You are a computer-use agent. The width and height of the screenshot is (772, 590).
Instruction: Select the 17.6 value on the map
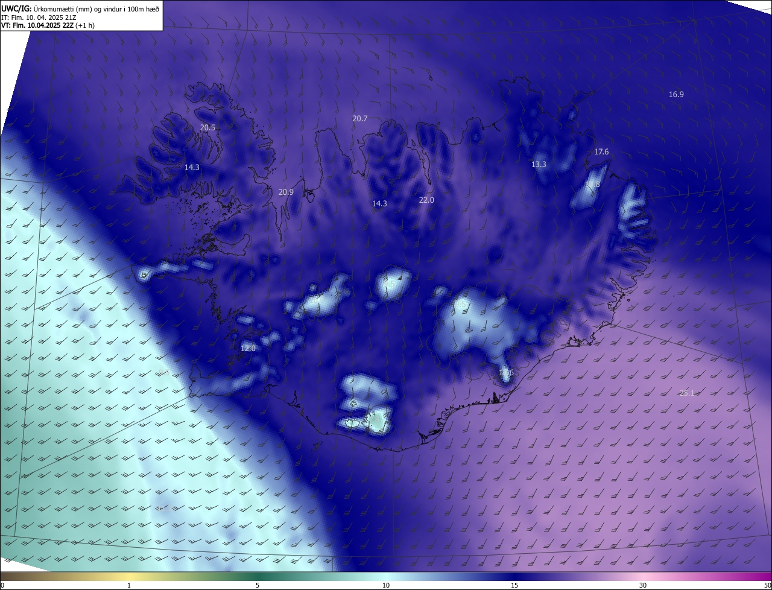pyautogui.click(x=601, y=151)
